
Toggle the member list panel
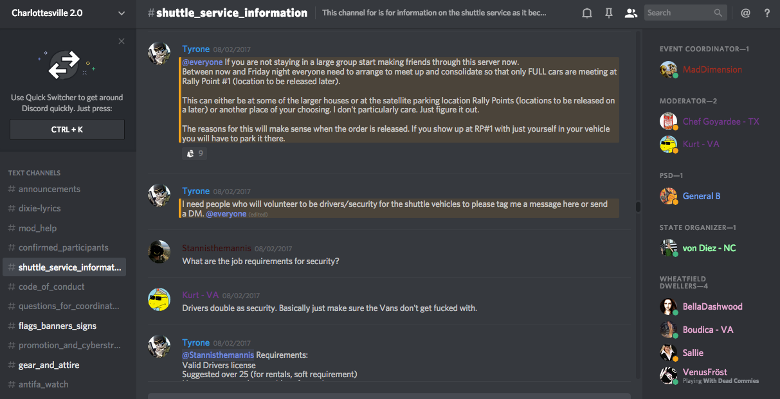(631, 13)
